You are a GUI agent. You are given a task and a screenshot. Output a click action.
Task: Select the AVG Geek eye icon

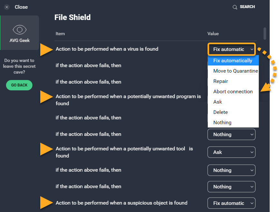tap(19, 30)
